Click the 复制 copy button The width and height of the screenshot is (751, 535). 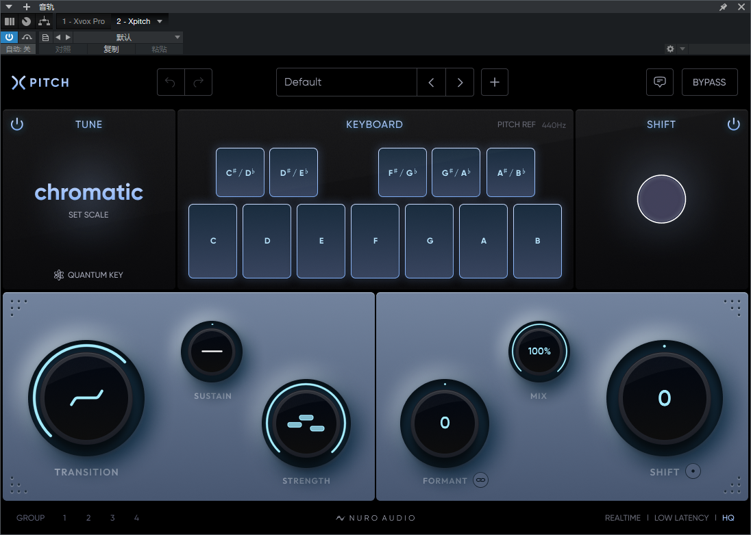(x=111, y=49)
